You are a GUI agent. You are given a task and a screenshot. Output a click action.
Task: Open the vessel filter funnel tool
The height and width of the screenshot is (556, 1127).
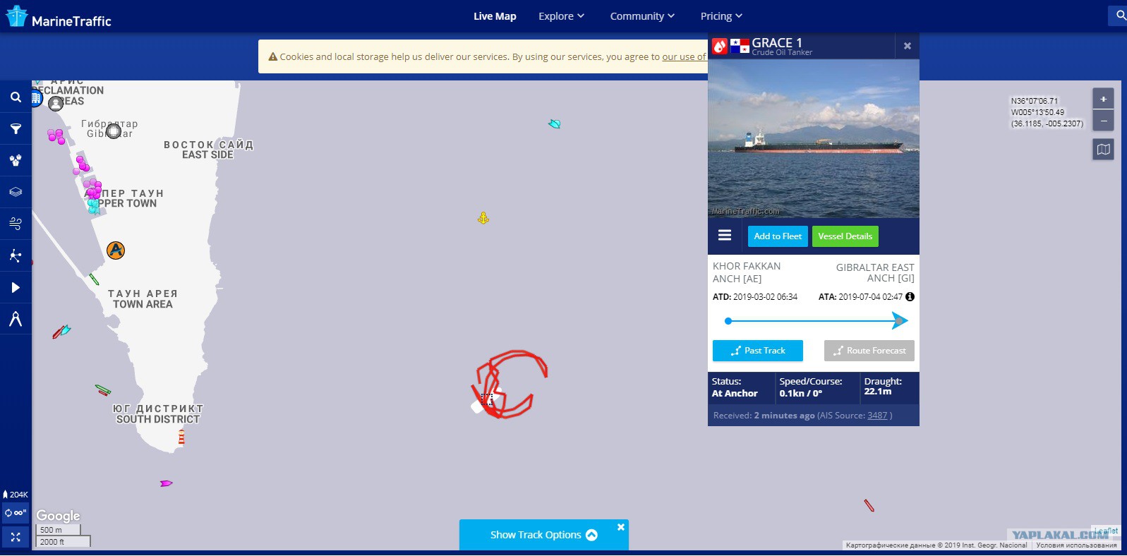pos(16,129)
